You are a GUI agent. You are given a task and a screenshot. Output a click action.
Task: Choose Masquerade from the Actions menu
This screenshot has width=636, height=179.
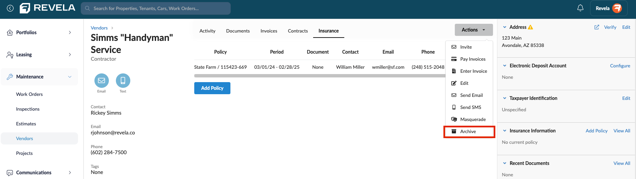(469, 119)
